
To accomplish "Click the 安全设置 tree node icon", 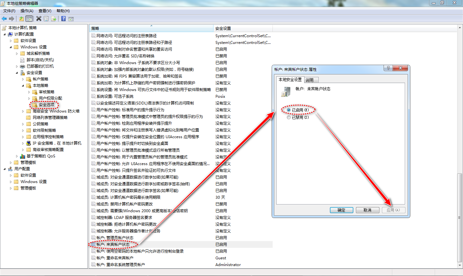I will [x=23, y=73].
